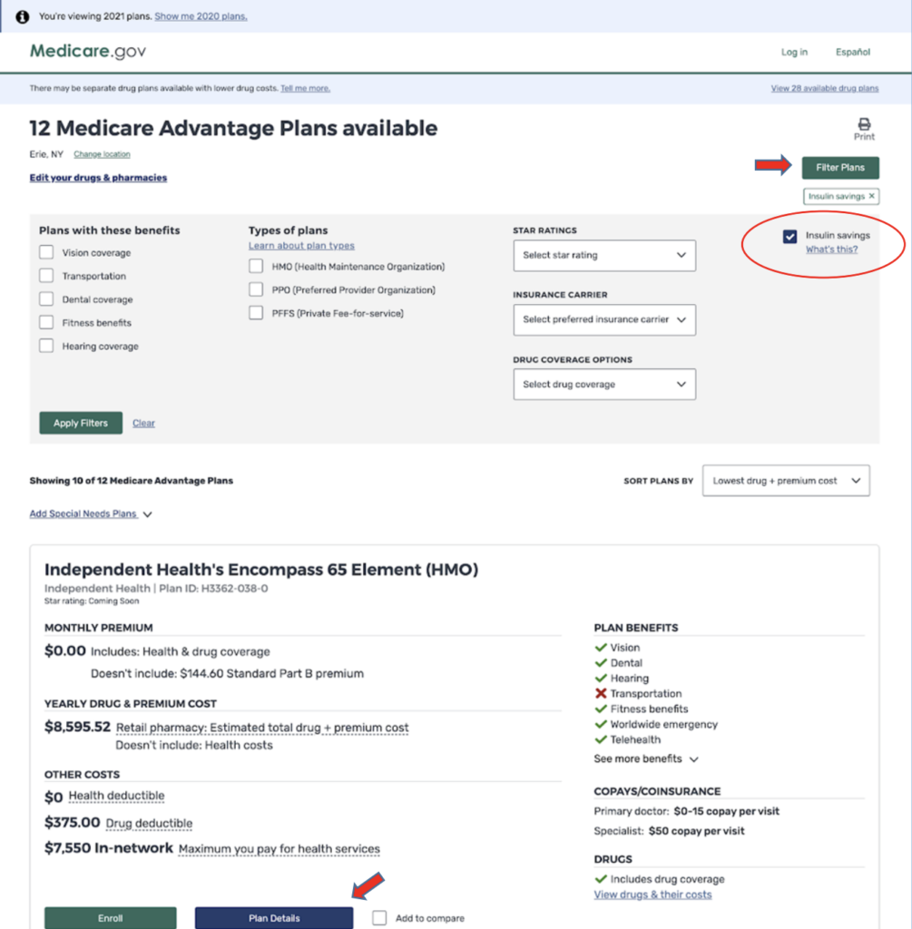
Task: Uncheck the Insulin savings checkbox
Action: pos(789,237)
